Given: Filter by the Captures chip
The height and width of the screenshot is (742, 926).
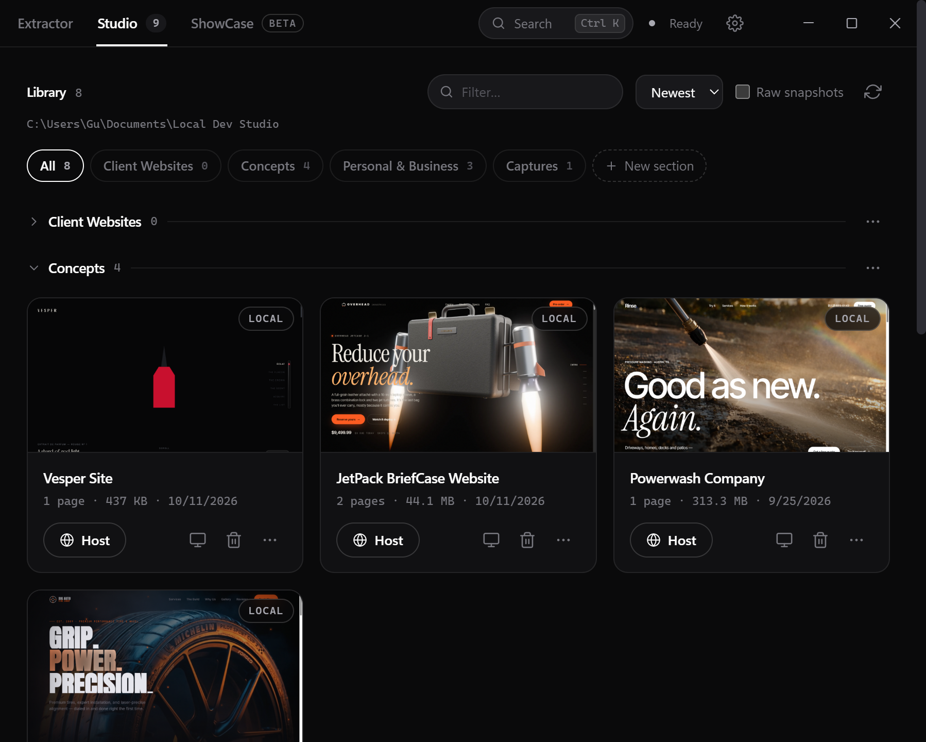Looking at the screenshot, I should 539,166.
